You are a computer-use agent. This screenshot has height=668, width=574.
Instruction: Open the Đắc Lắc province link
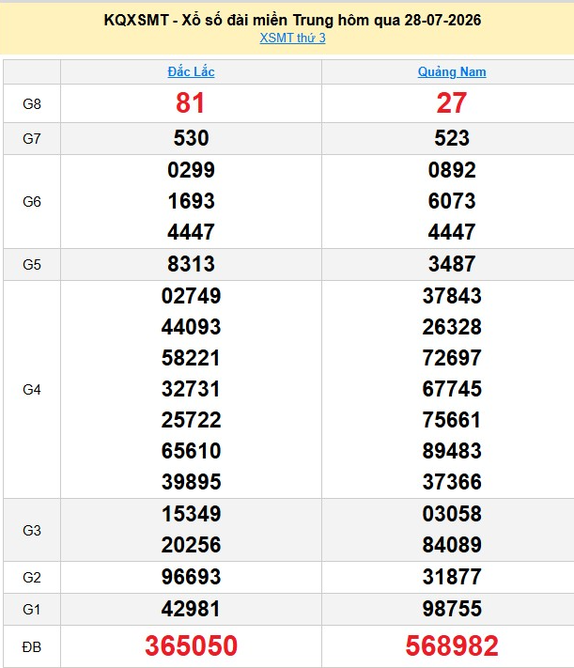point(191,71)
